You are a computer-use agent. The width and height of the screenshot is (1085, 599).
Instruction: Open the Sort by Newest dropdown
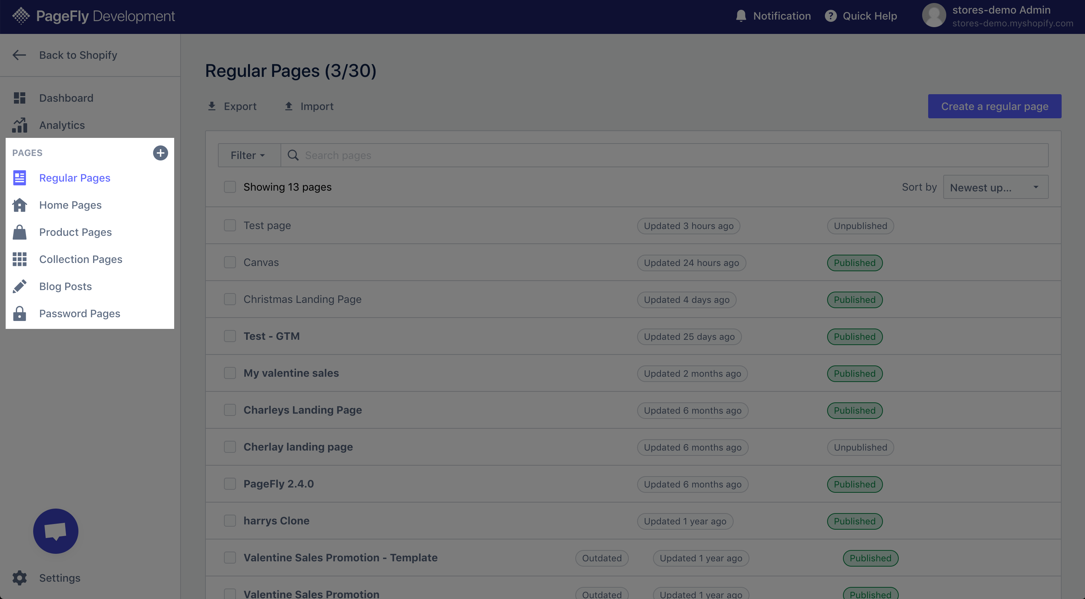tap(996, 187)
